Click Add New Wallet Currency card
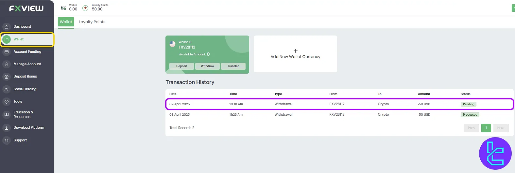Screen dimensions: 515x173 pos(295,54)
